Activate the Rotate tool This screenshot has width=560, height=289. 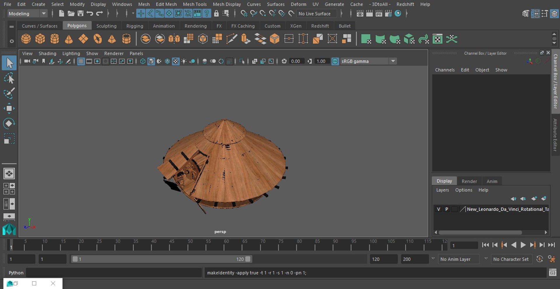pos(9,123)
